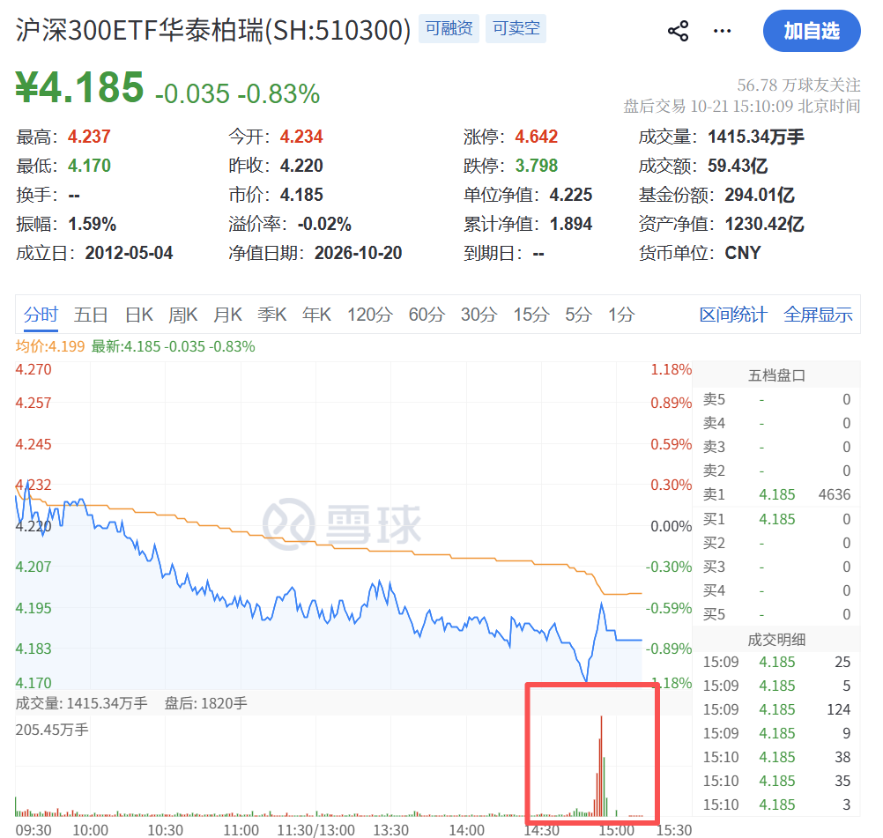This screenshot has height=838, width=883.
Task: Click the 56.78 万球友关注 follower count
Action: (x=798, y=85)
